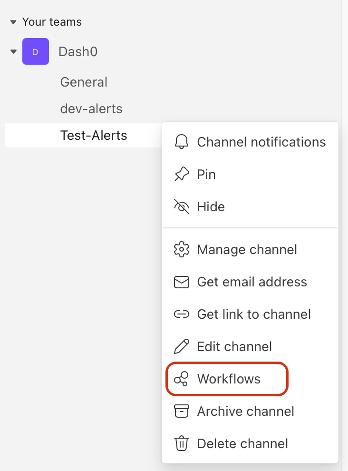Select the Workflows text in the menu

tap(229, 379)
